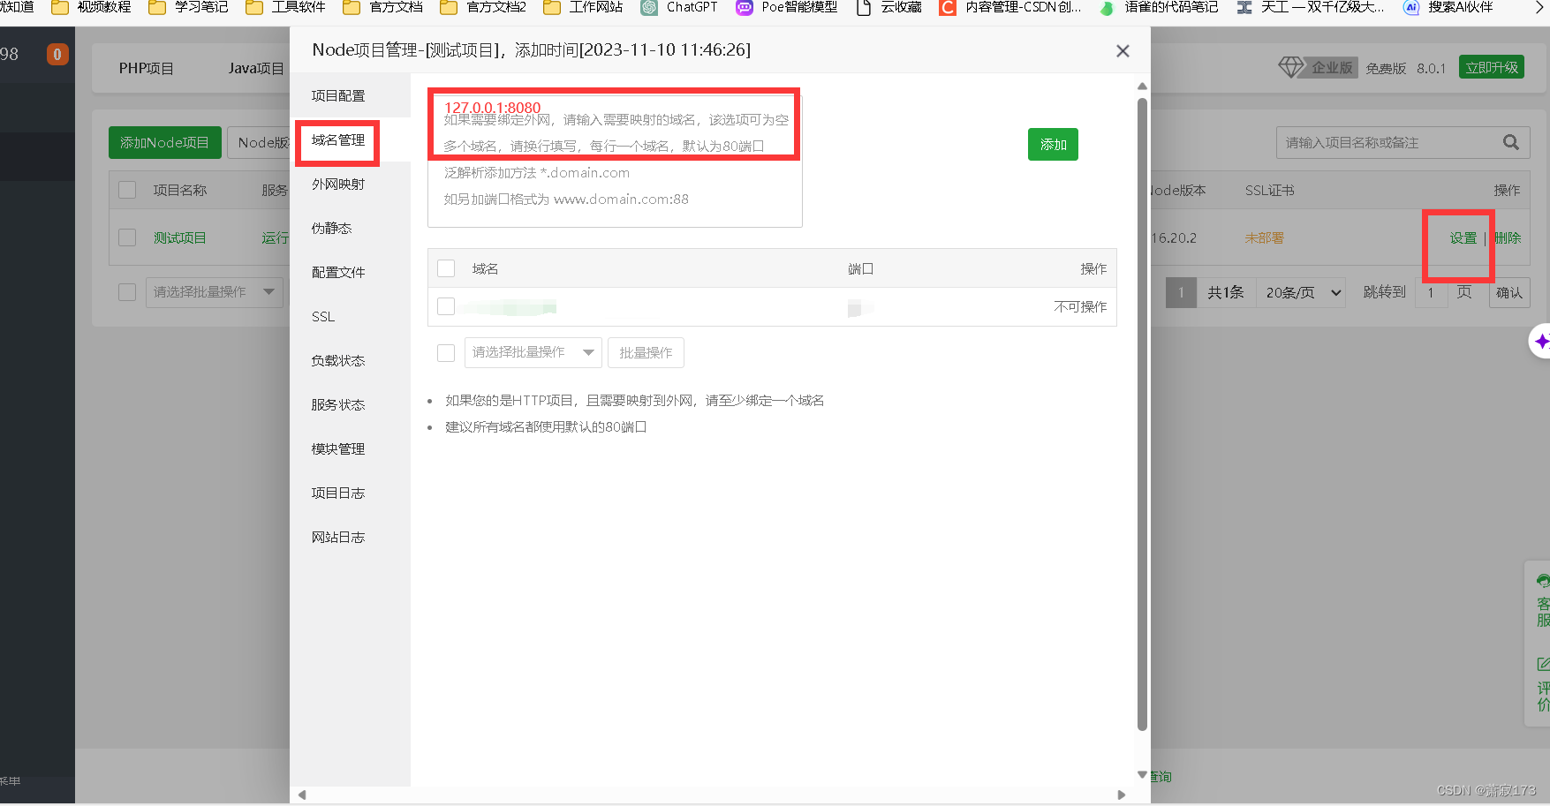
Task: Click 添加Node项目 button
Action: tap(164, 142)
